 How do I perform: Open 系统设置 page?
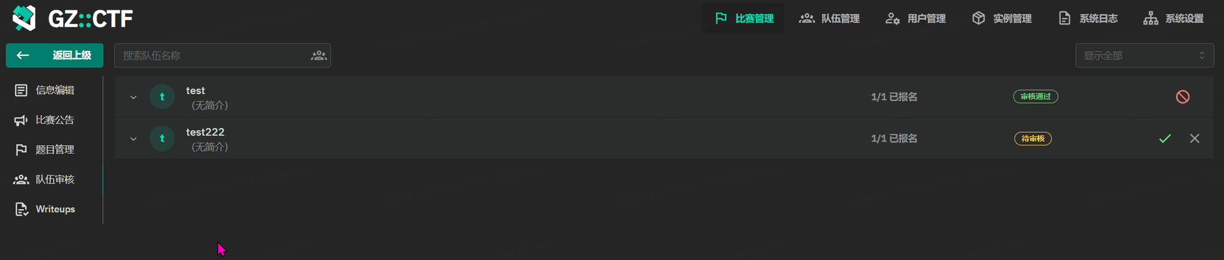tap(1174, 18)
